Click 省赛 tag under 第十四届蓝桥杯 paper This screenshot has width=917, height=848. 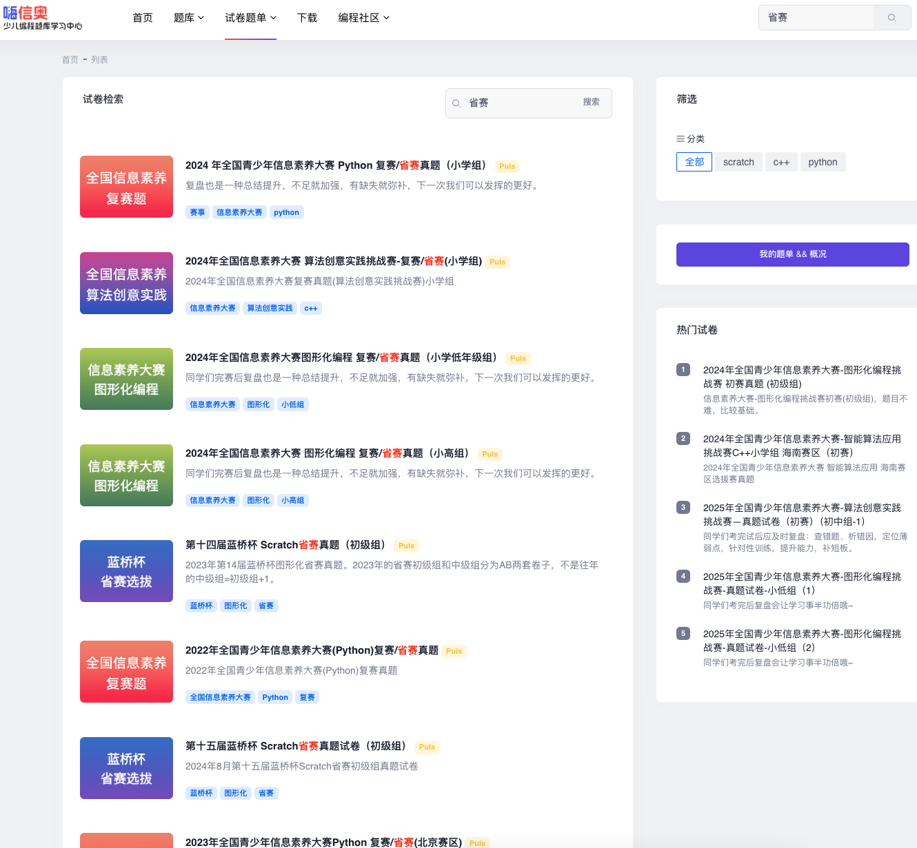coord(265,606)
